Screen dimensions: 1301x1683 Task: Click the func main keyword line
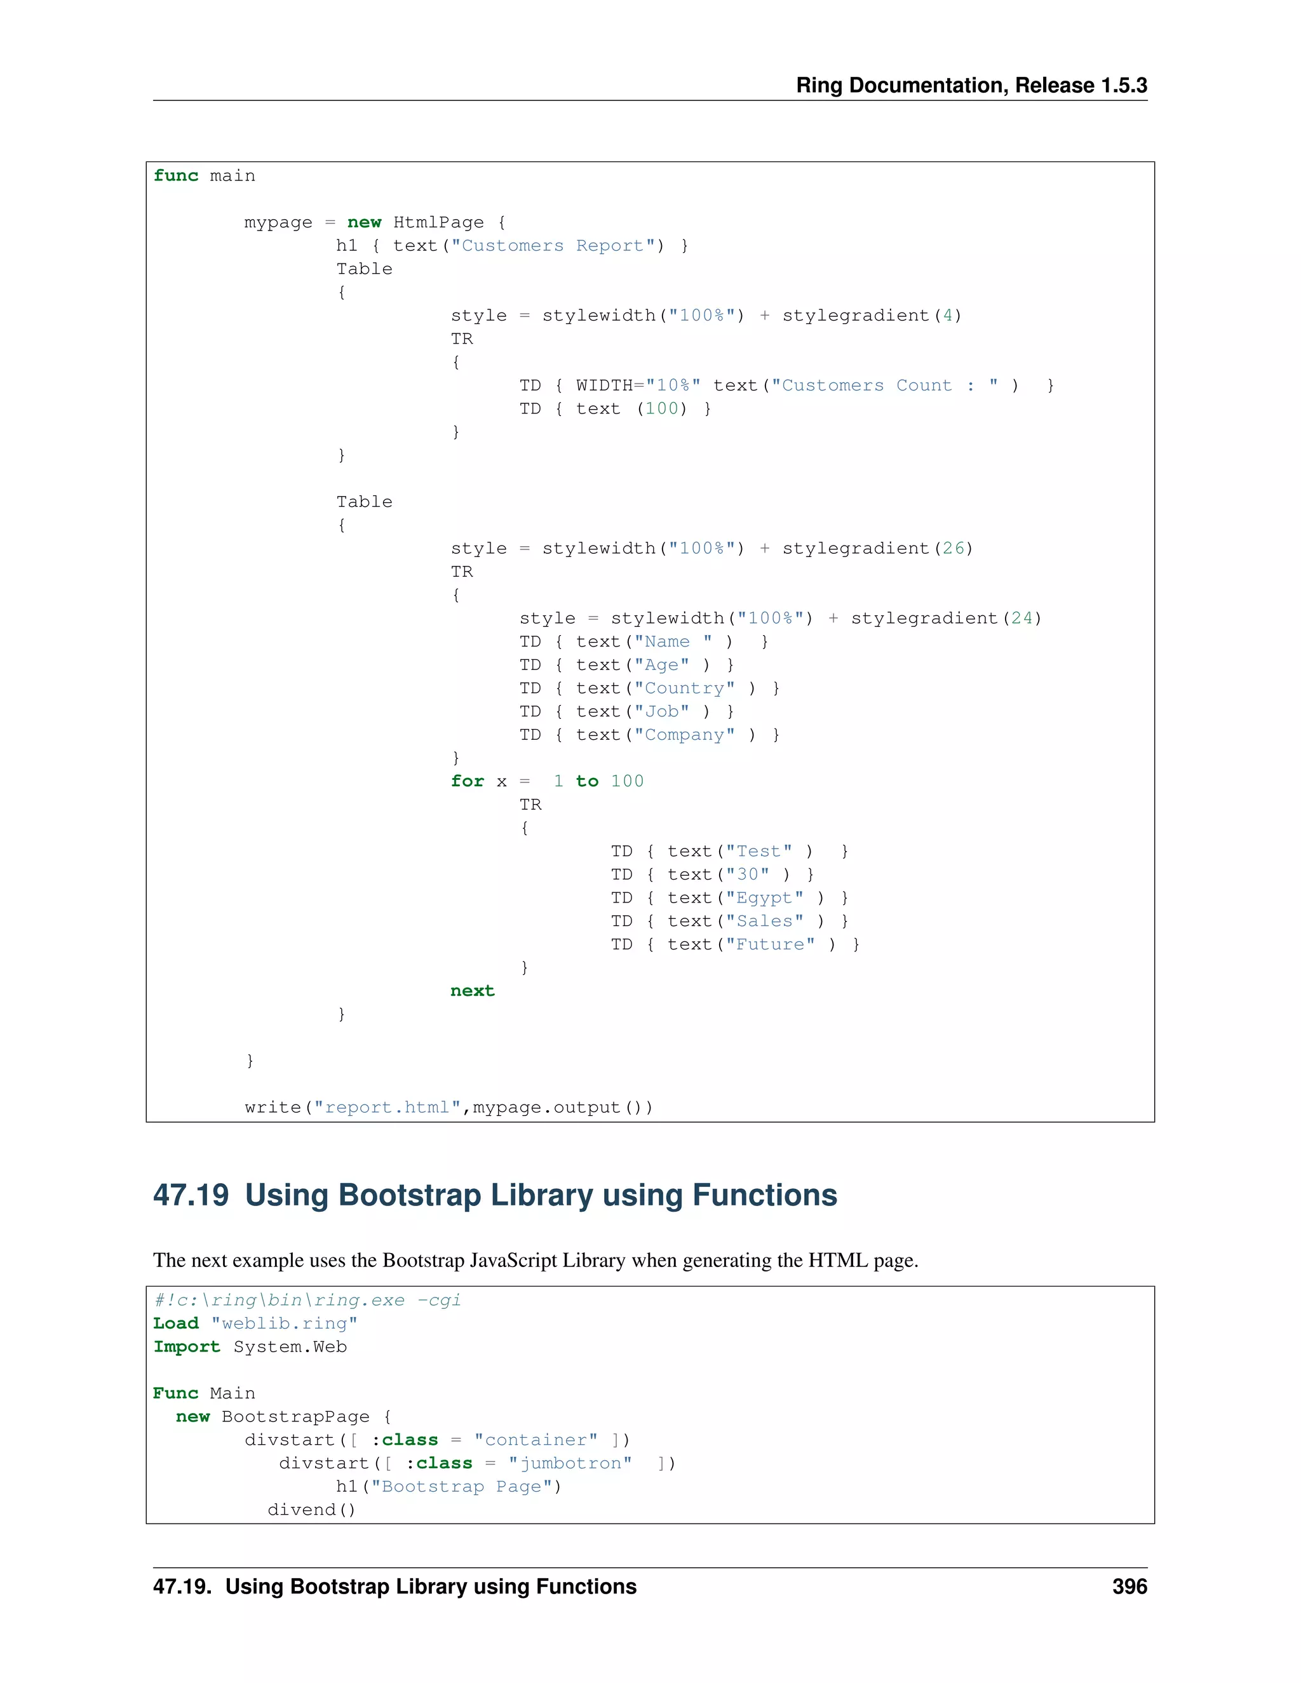click(205, 176)
